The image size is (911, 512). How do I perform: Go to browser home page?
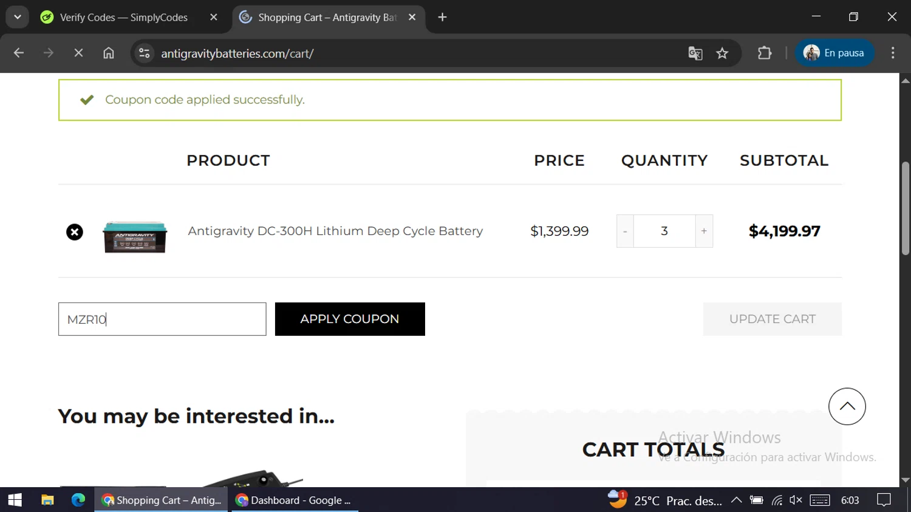pos(109,53)
